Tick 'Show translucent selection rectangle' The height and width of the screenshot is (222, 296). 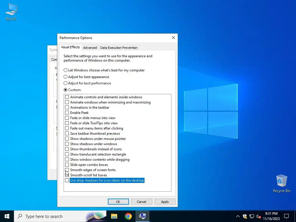pyautogui.click(x=67, y=154)
